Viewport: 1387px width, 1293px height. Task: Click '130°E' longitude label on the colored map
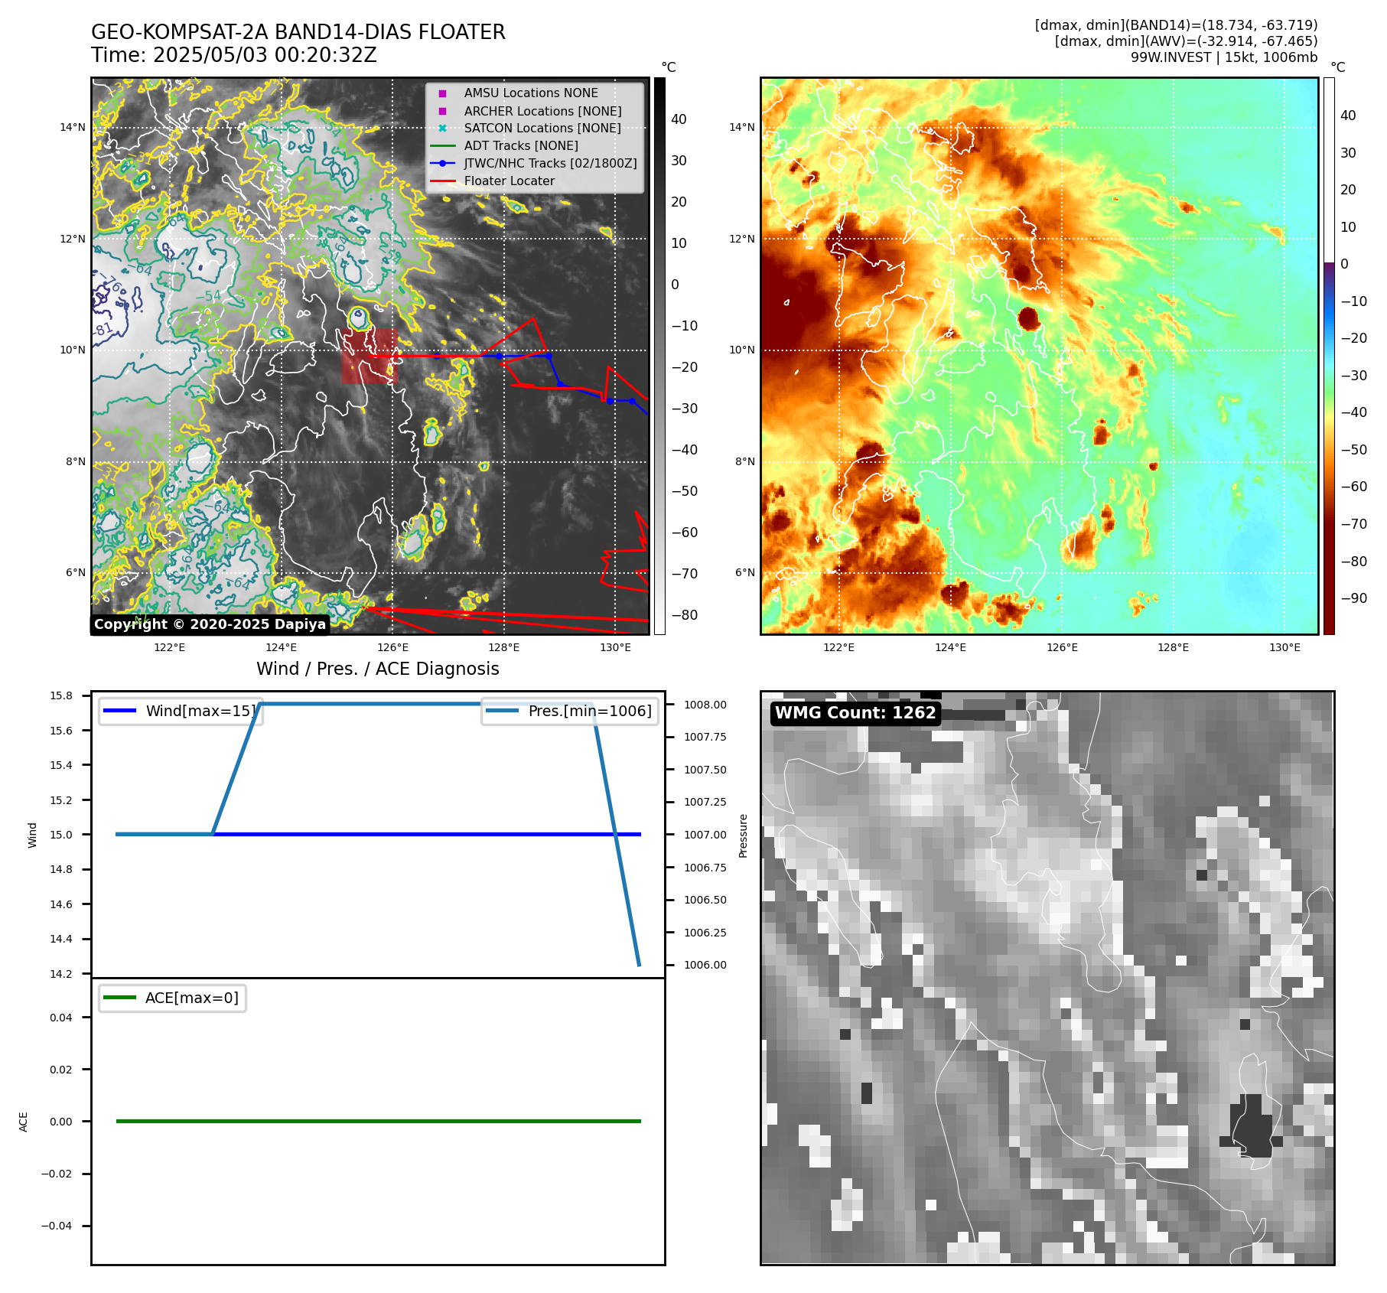[x=1284, y=647]
